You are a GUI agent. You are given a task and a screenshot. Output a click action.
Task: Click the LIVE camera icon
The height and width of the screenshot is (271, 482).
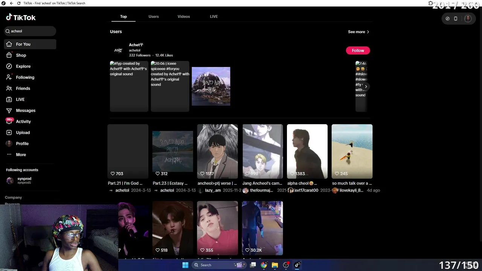(9, 99)
